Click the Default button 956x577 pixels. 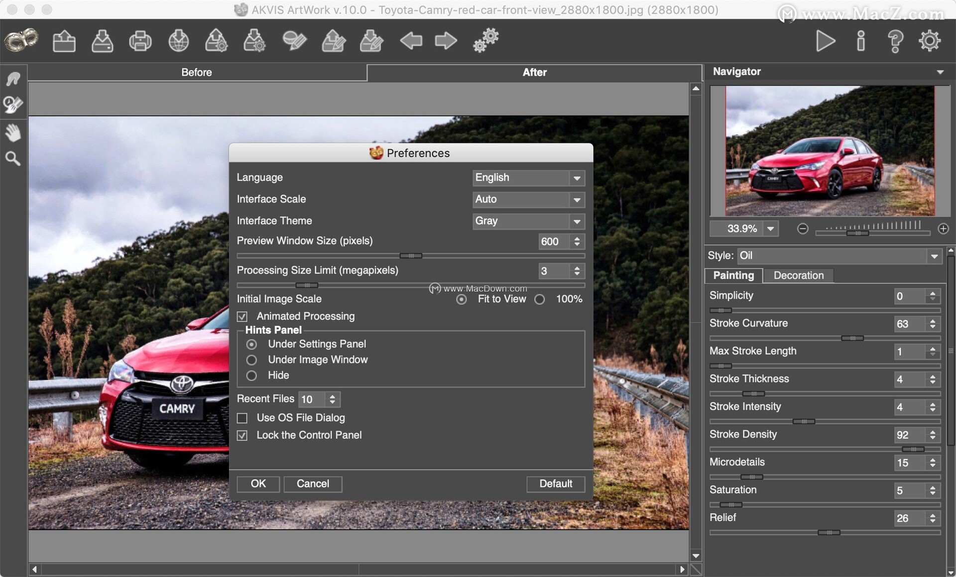557,483
